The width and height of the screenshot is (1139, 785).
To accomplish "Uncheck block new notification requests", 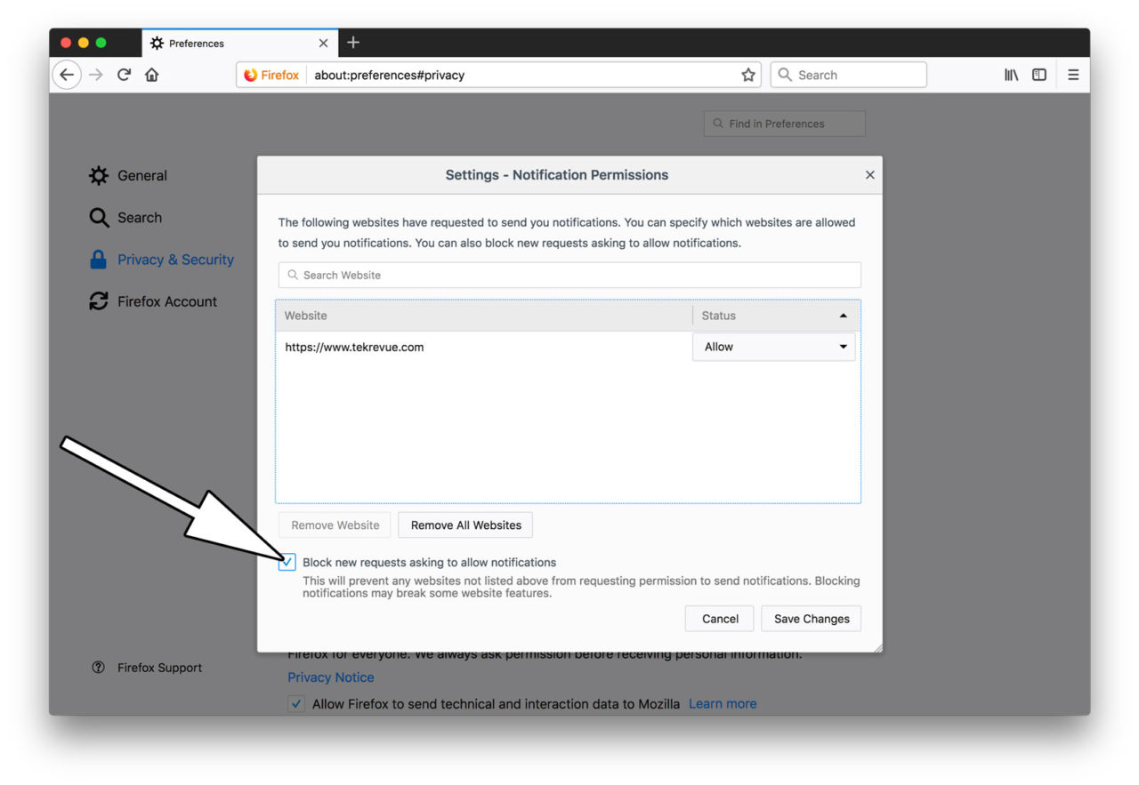I will point(287,562).
